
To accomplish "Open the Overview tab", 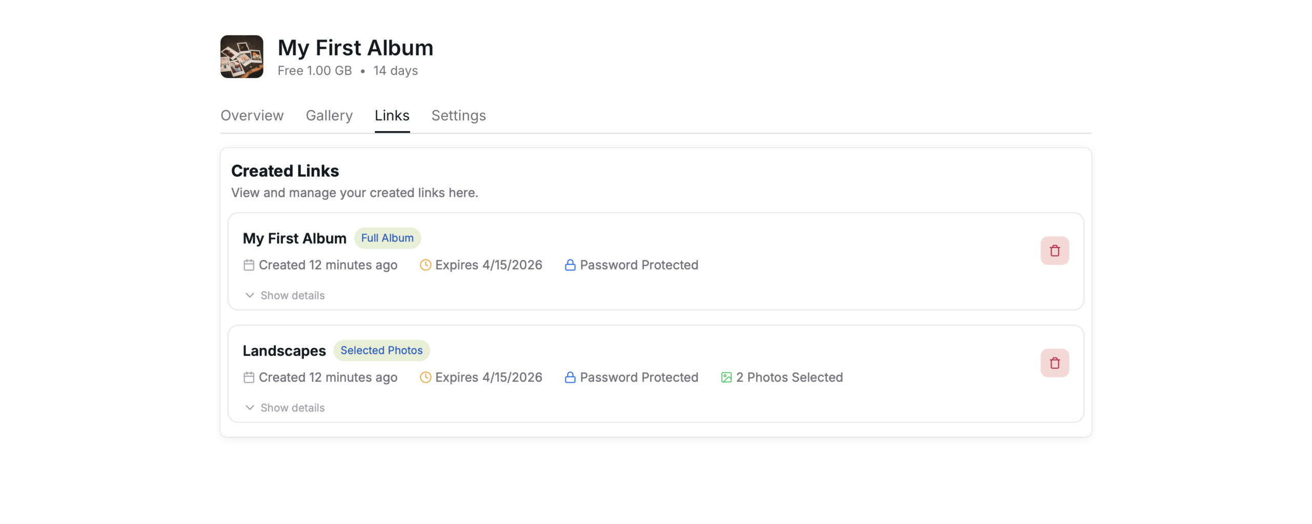I will pos(252,115).
